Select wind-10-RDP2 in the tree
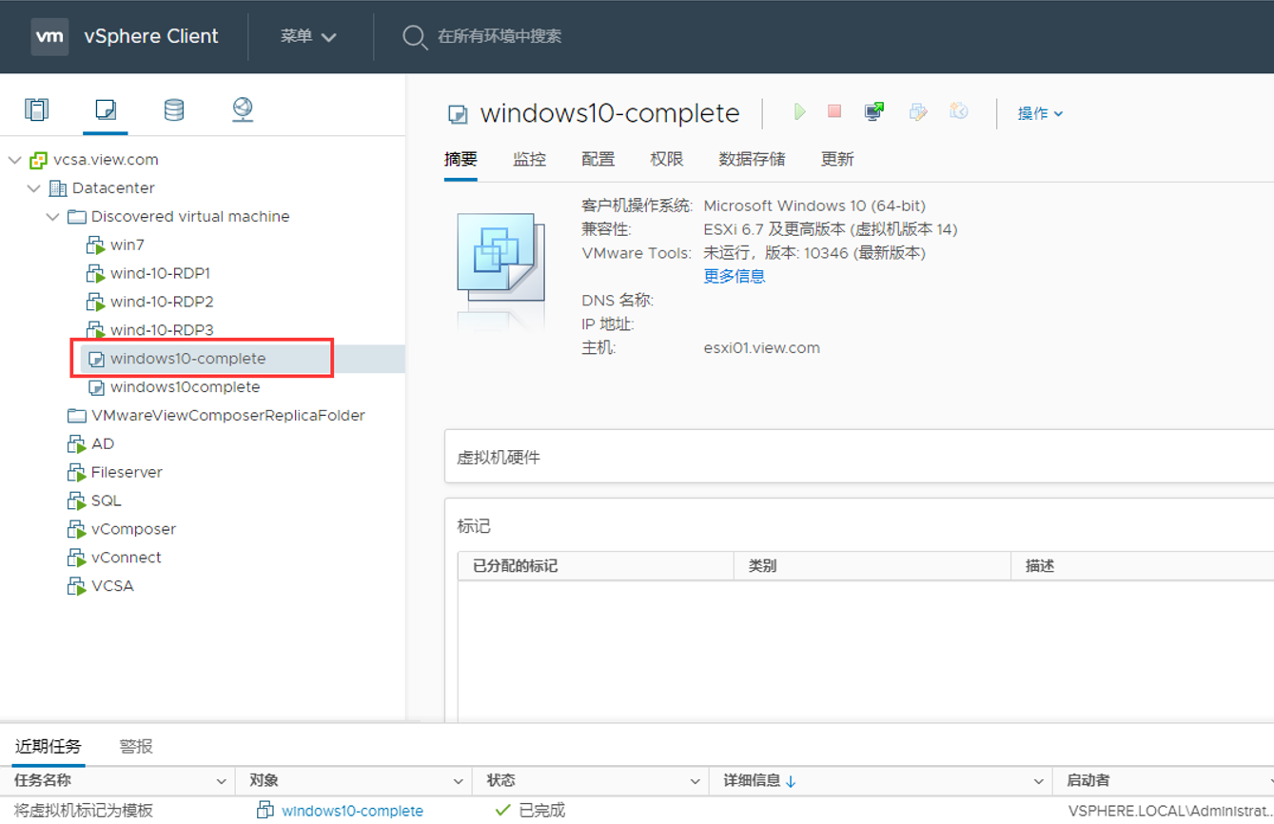 [162, 302]
